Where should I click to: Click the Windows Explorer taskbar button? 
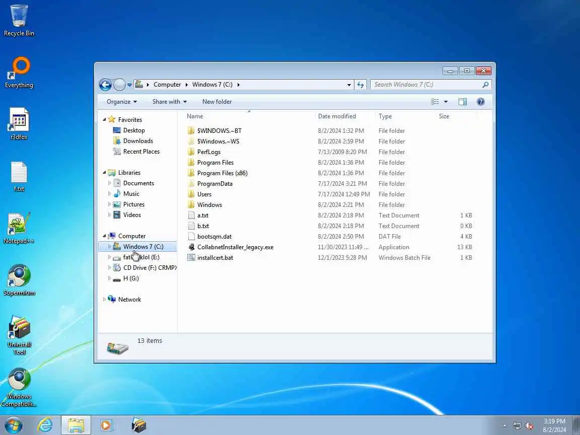76,425
